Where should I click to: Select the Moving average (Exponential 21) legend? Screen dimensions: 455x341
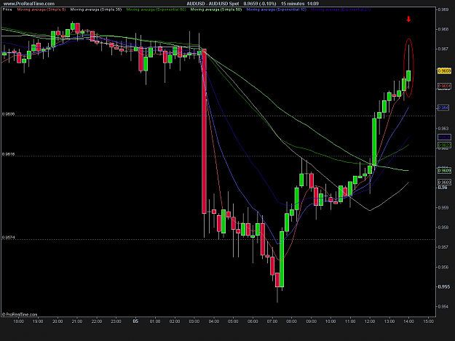coord(341,9)
